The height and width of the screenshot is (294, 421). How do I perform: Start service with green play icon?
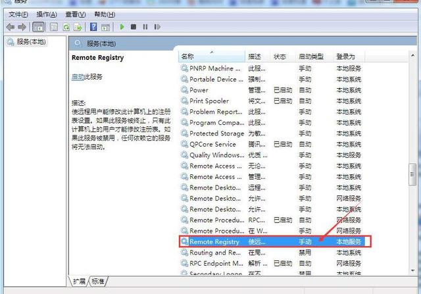point(122,27)
